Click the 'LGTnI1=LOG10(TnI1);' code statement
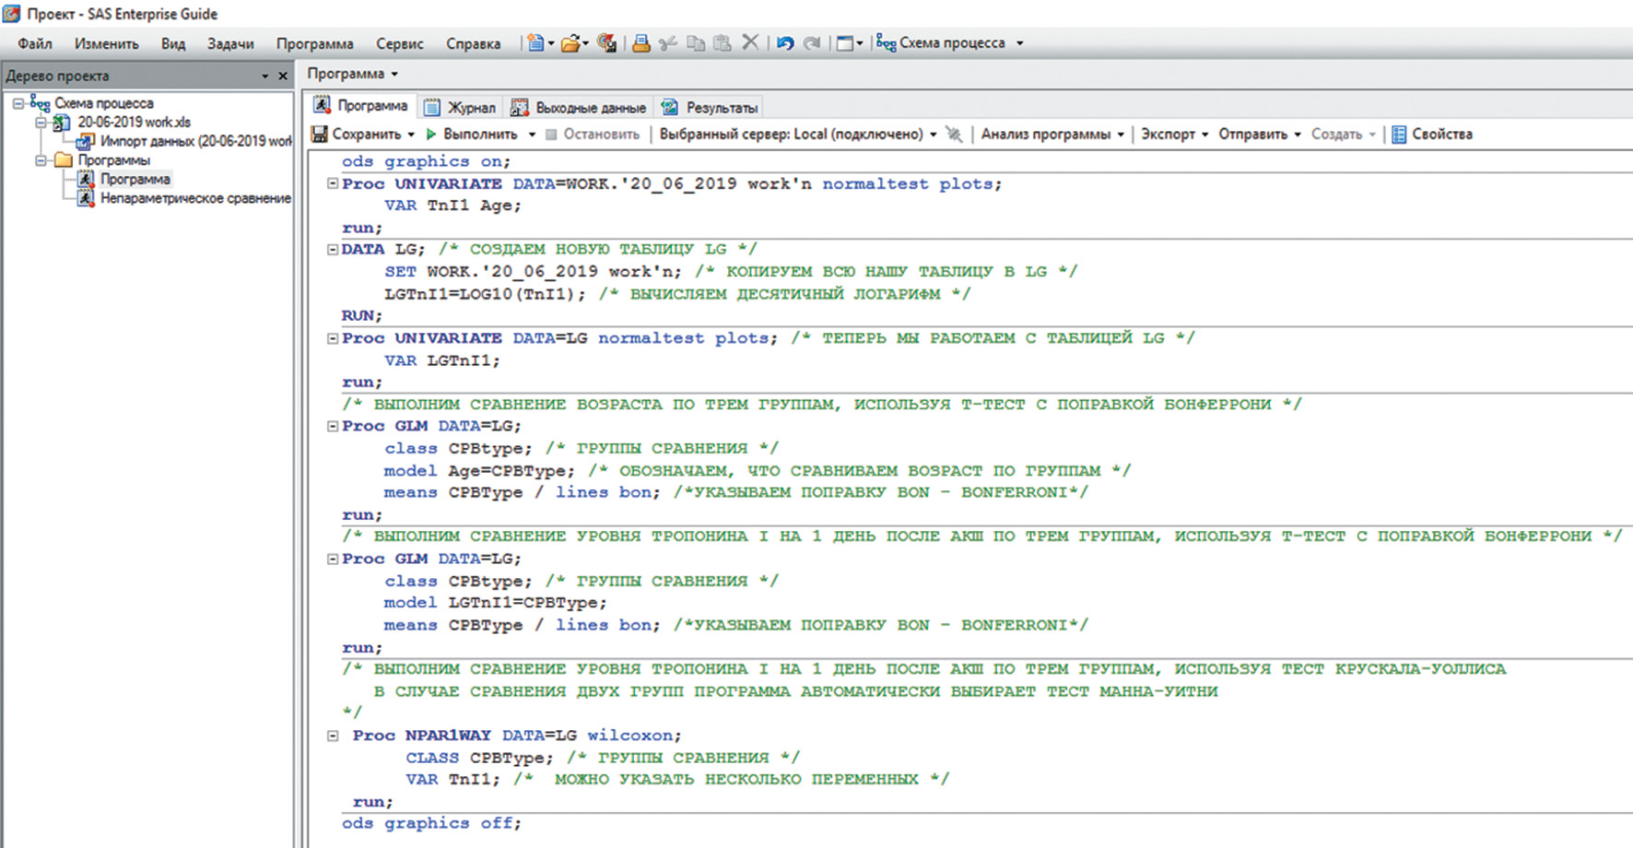Screen dimensions: 1633x848 485,294
